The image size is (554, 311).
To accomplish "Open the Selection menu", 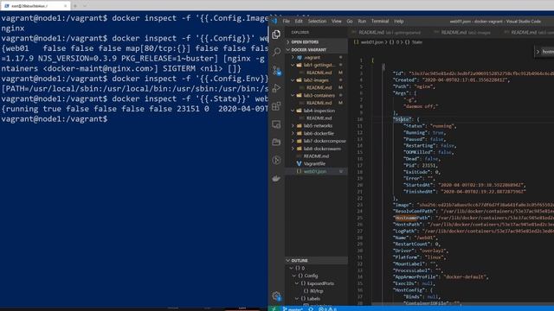I will (317, 21).
